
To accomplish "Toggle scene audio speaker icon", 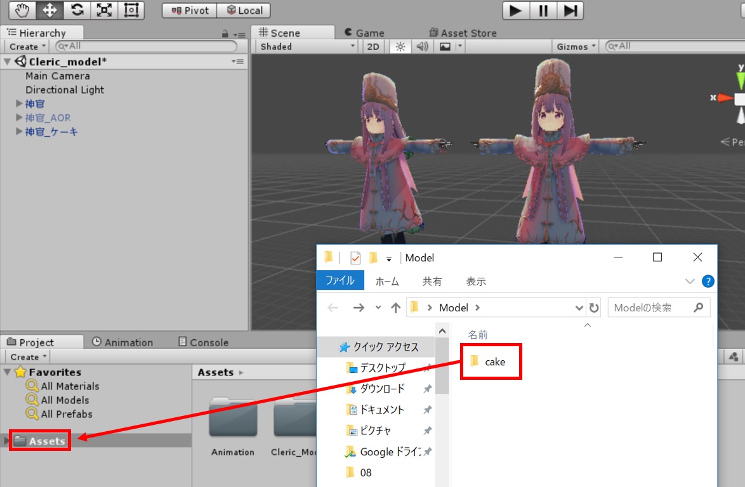I will 423,46.
